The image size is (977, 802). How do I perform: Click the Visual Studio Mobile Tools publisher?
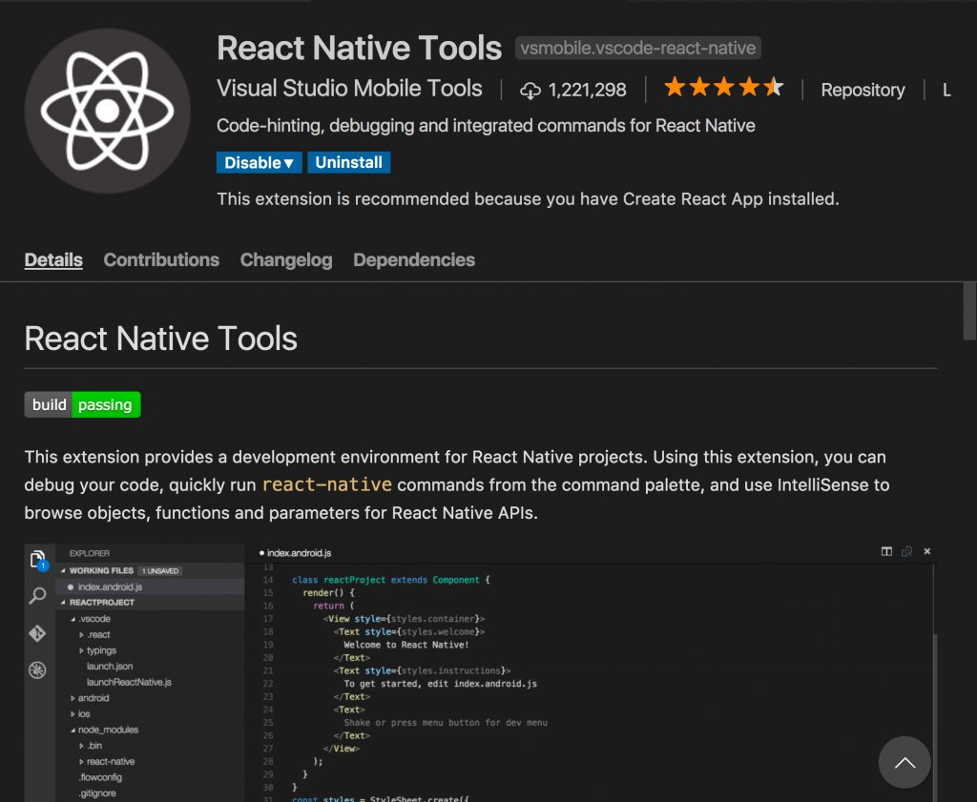pyautogui.click(x=349, y=89)
